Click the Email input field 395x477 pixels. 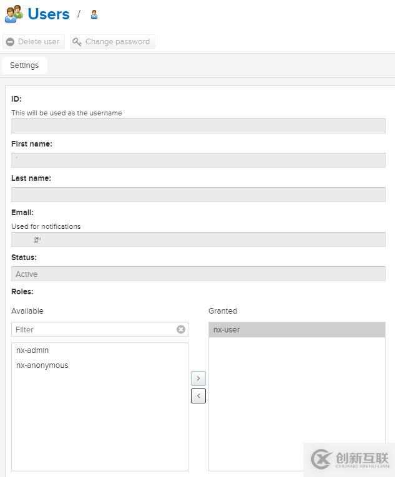pyautogui.click(x=198, y=239)
